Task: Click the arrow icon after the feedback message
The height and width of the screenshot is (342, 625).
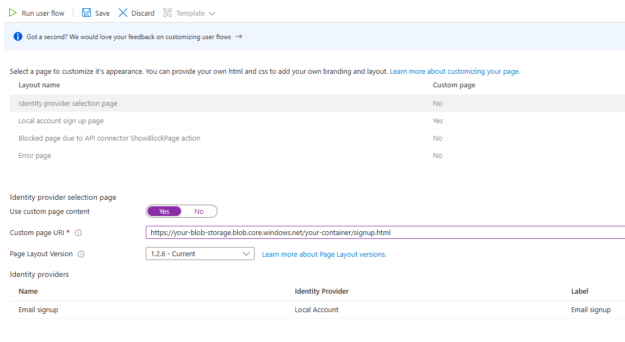Action: coord(238,37)
